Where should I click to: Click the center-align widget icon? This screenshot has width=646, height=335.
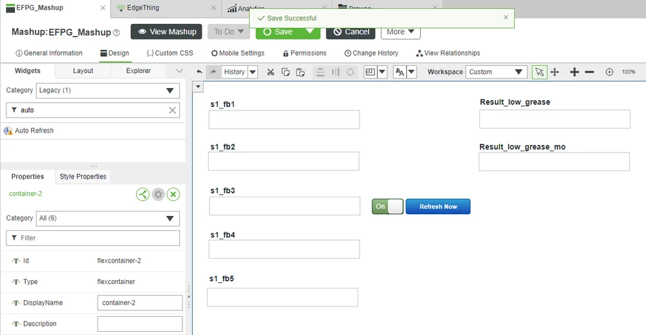[350, 72]
